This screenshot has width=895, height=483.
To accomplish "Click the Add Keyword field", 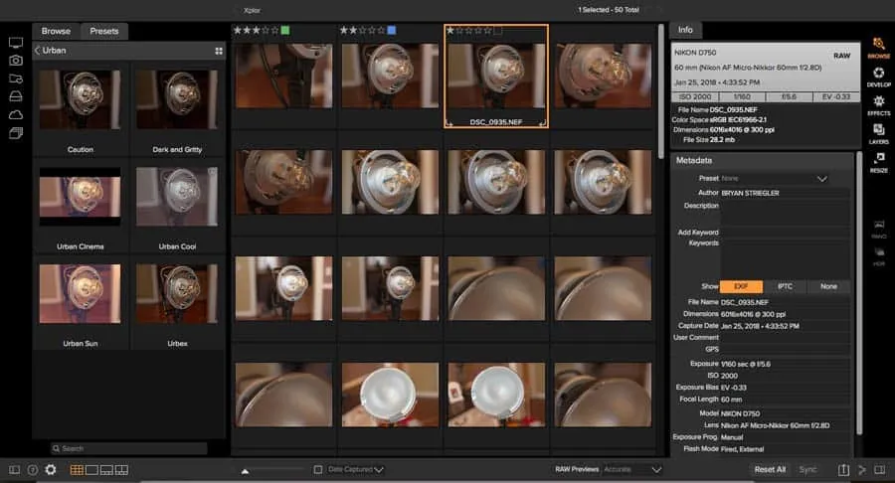I will pos(785,233).
